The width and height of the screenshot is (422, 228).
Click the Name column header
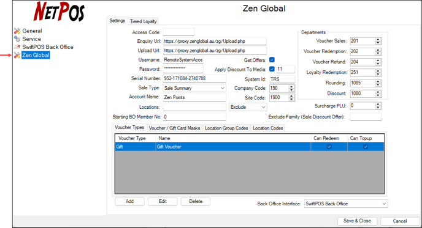(233, 138)
